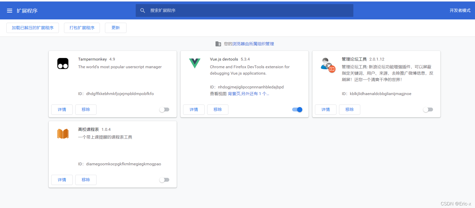Remove Vue.js devtools with 移除
The height and width of the screenshot is (208, 475).
click(218, 110)
